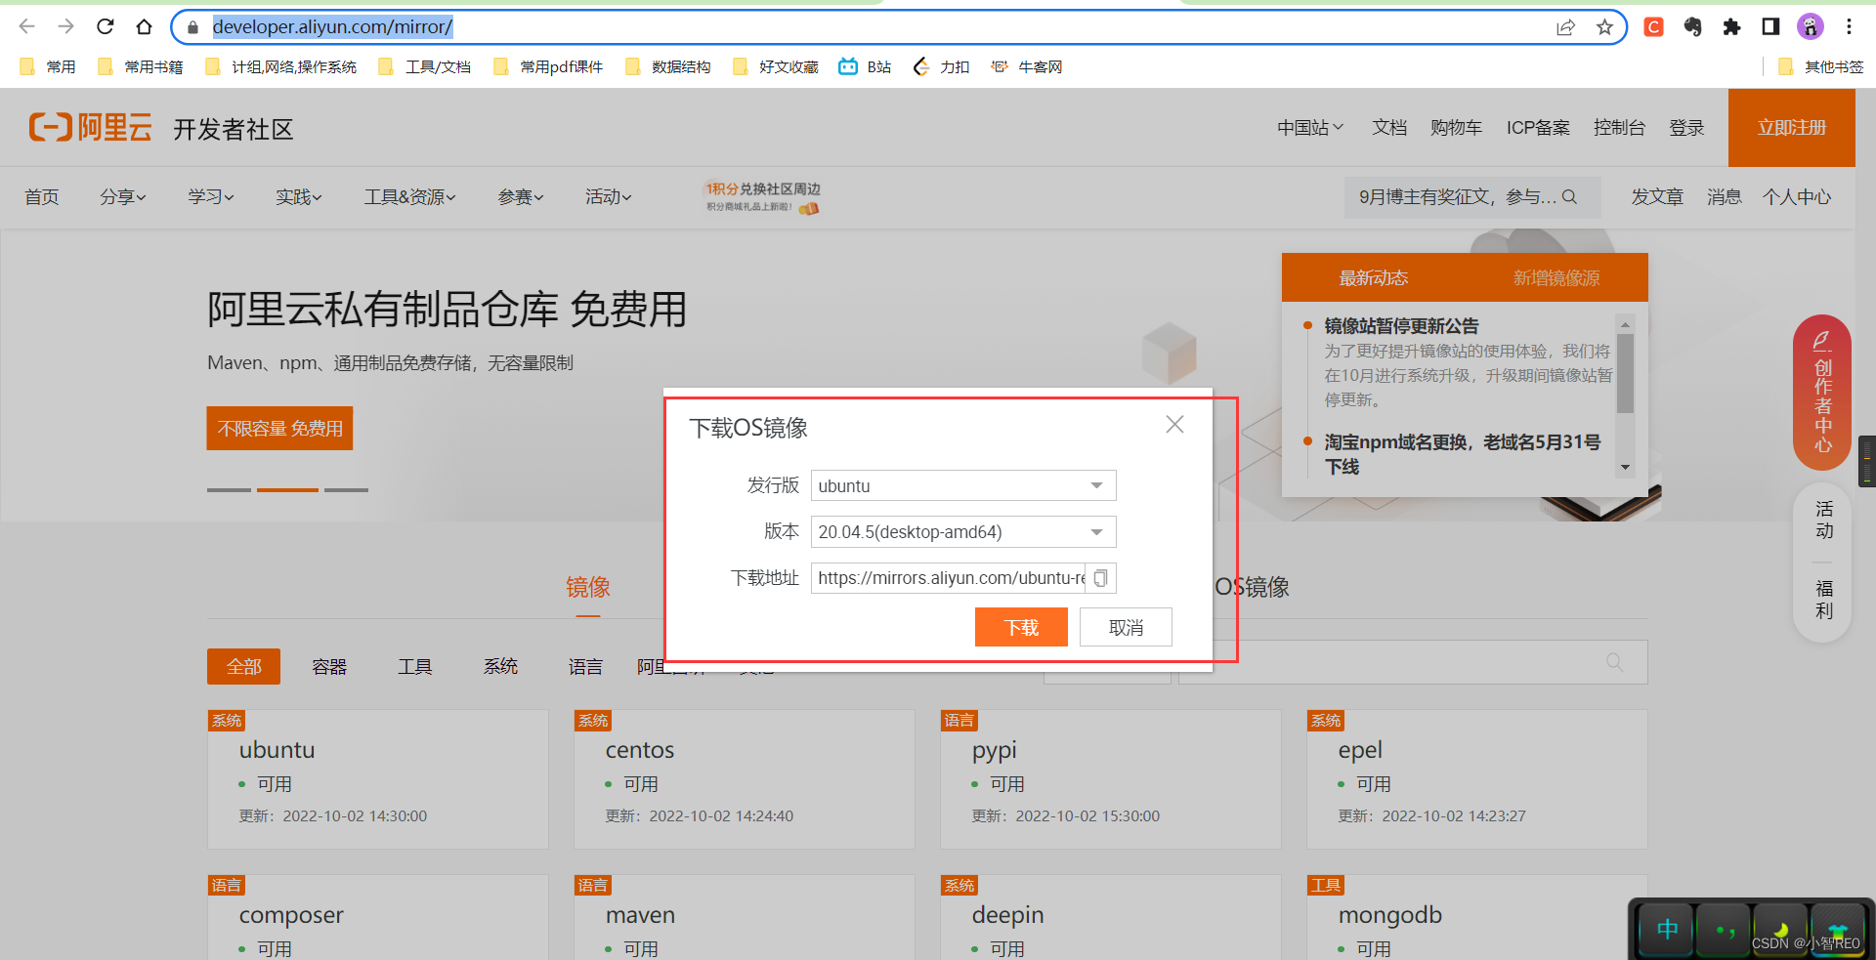Share this page icon in address bar
Viewport: 1876px width, 960px height.
pyautogui.click(x=1565, y=27)
